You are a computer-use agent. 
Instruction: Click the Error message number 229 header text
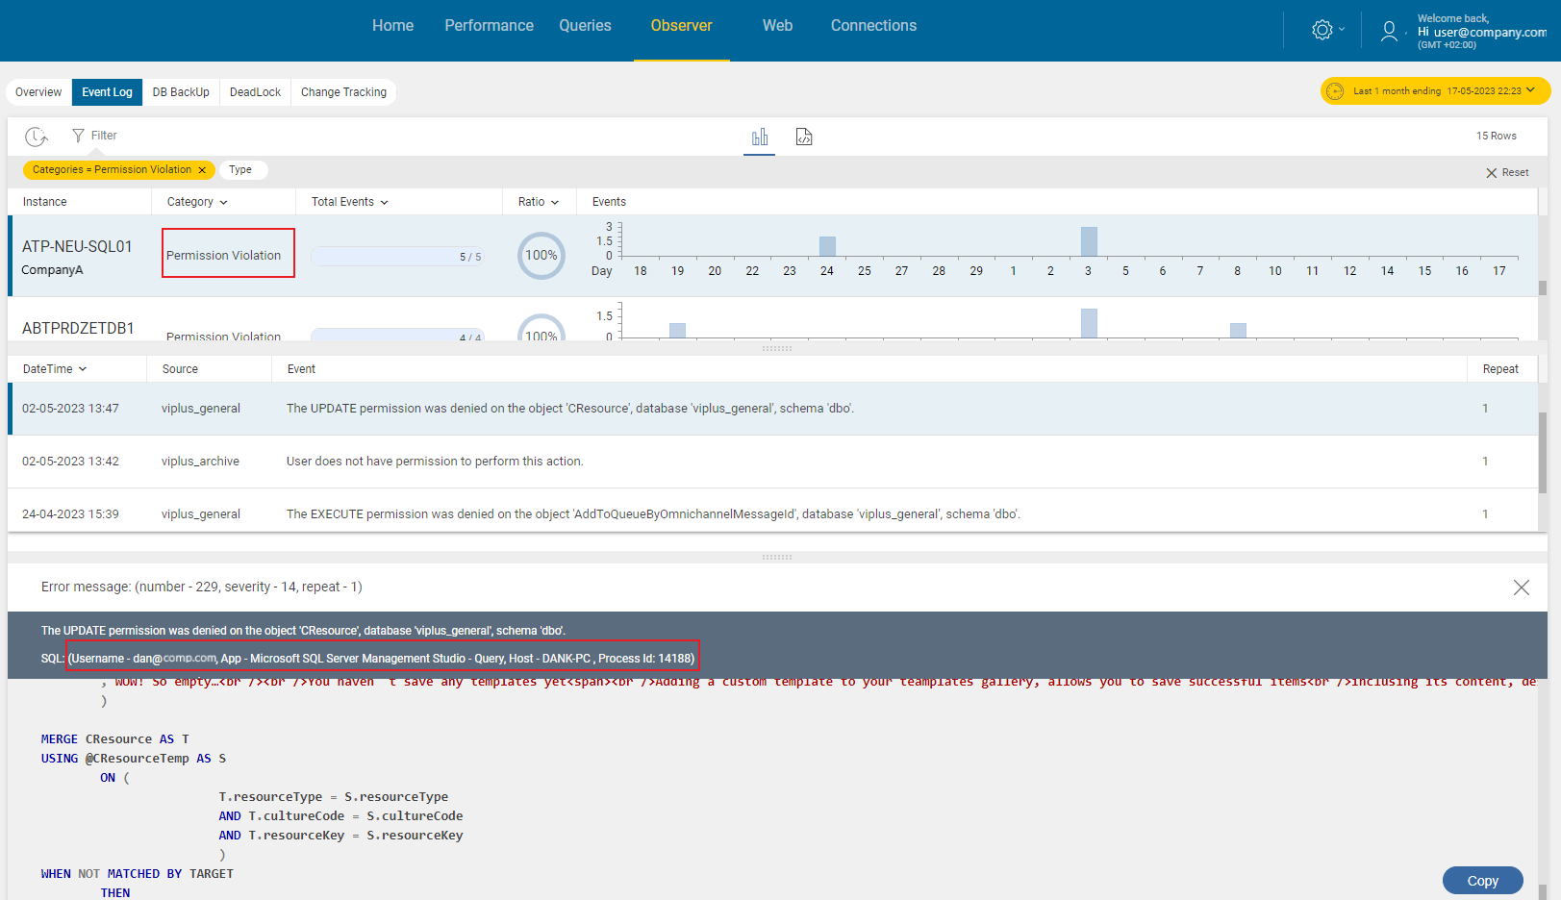click(x=202, y=587)
